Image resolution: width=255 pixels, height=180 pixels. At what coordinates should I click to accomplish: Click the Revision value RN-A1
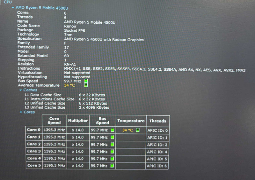coord(70,64)
